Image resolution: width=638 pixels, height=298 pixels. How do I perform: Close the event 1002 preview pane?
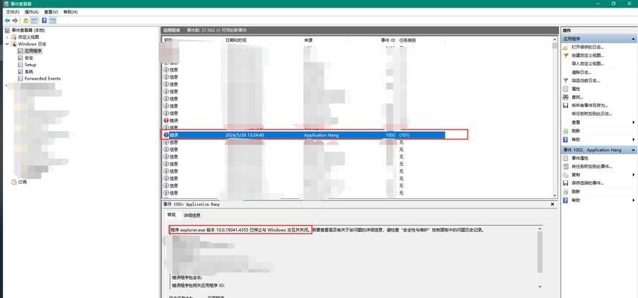click(x=552, y=204)
